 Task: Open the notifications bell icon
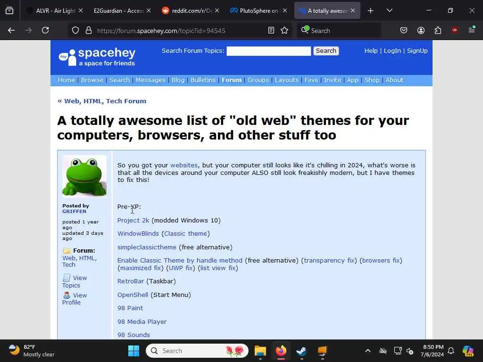[451, 351]
